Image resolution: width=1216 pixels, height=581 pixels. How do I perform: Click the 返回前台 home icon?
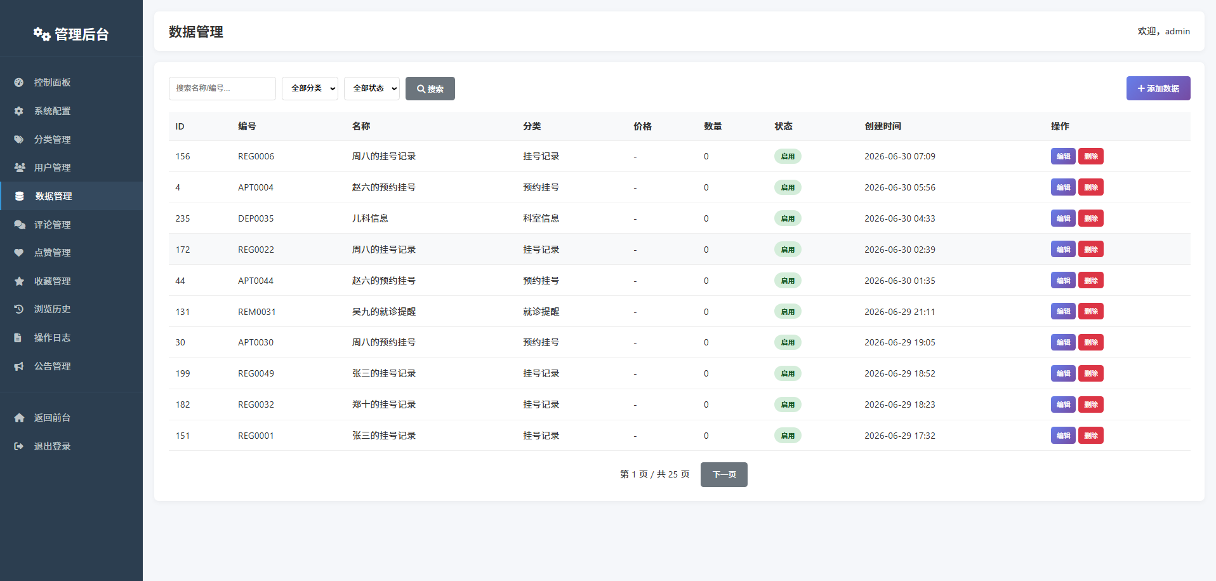[x=19, y=418]
